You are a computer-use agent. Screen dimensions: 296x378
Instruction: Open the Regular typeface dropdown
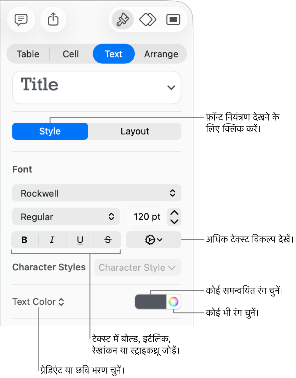coord(66,217)
